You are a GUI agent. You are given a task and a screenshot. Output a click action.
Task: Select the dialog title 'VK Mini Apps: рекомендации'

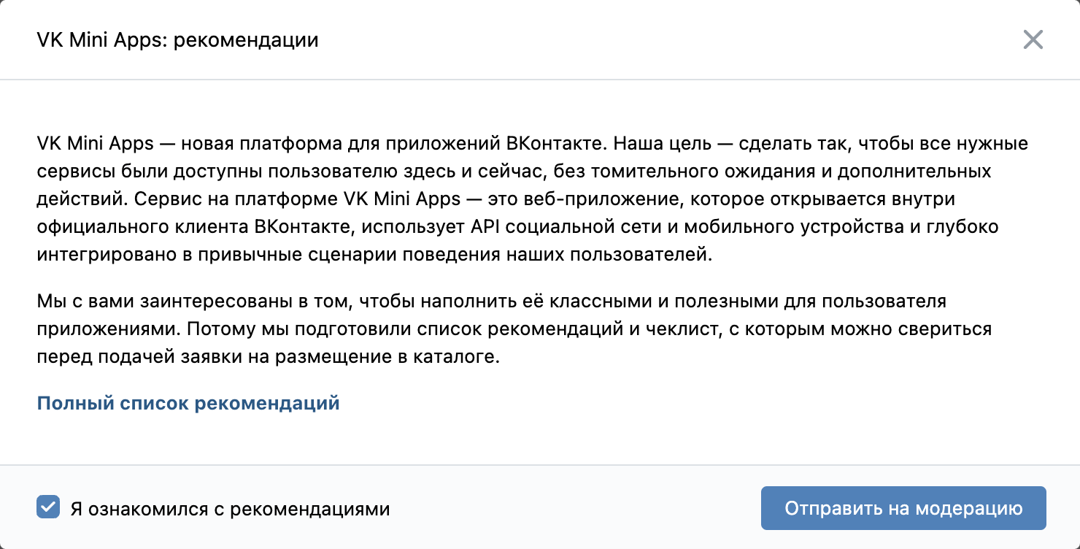click(177, 40)
